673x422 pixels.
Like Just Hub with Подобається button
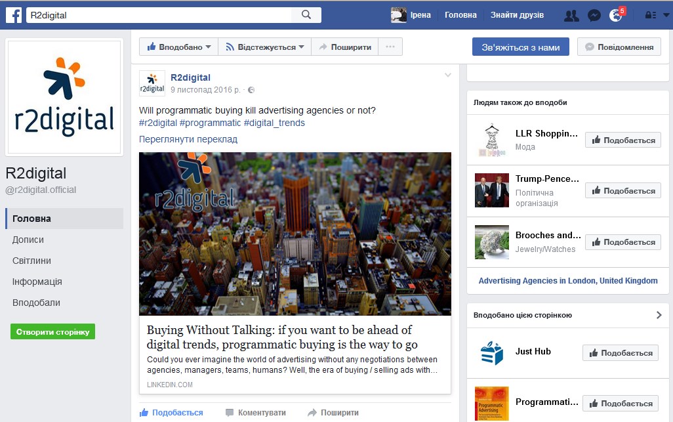pos(621,352)
